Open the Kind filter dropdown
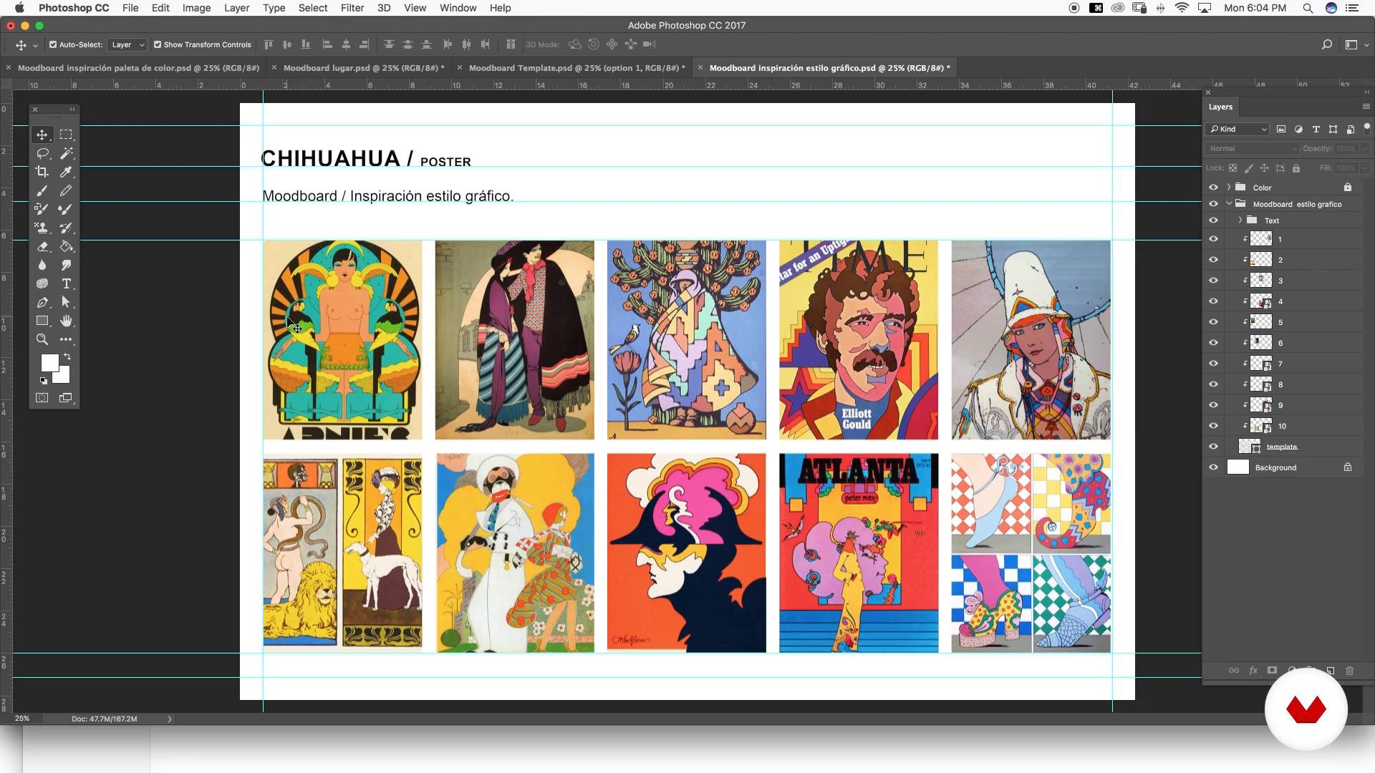Viewport: 1375px width, 773px height. (x=1238, y=130)
